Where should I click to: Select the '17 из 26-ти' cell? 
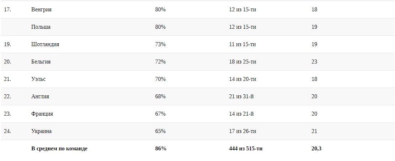coord(243,131)
